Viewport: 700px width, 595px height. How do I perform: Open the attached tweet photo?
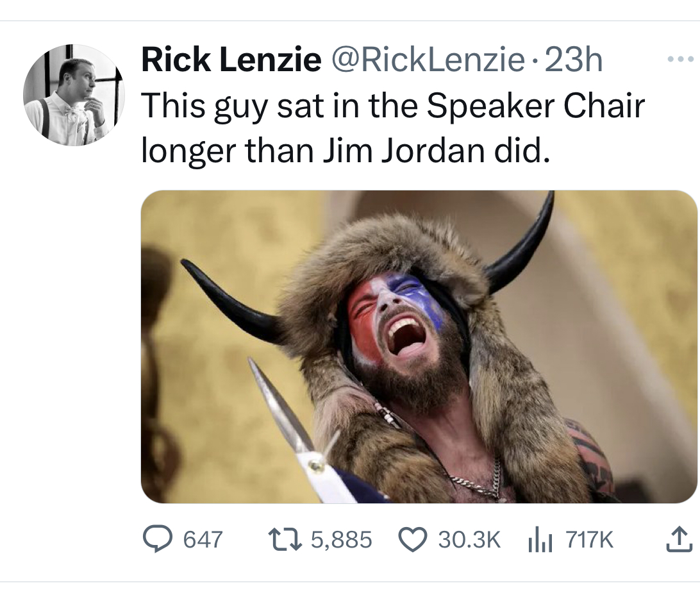point(419,347)
